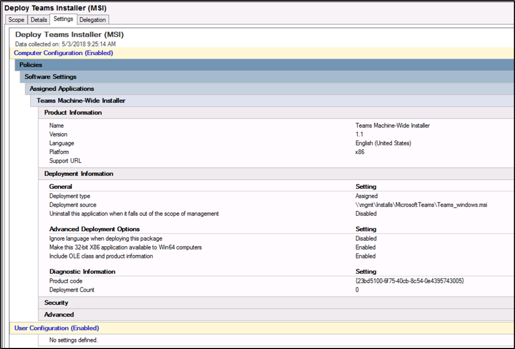
Task: Select the Settings tab
Action: pos(64,19)
